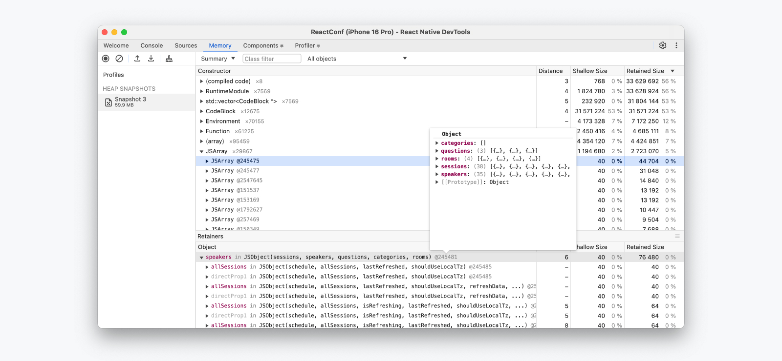The width and height of the screenshot is (782, 361).
Task: Collapse the JSArray constructor group
Action: [201, 152]
